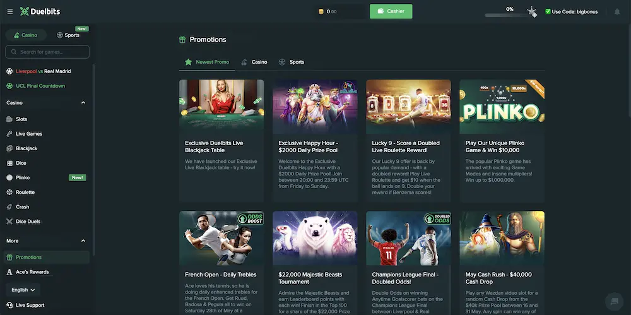631x315 pixels.
Task: Open Champions League Final Doubled Odds thumbnail
Action: click(408, 238)
